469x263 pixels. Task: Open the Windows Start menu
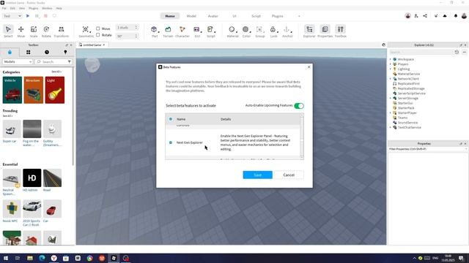pyautogui.click(x=6, y=258)
